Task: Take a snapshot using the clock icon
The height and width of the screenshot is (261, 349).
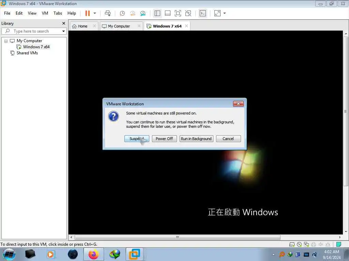Action: point(122,13)
